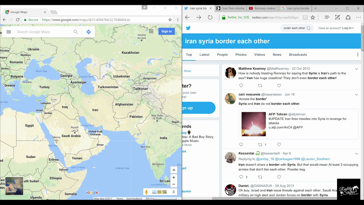Open the u.afp.com/4nC4 link
Screen dimensions: 364x205
(x=281, y=127)
